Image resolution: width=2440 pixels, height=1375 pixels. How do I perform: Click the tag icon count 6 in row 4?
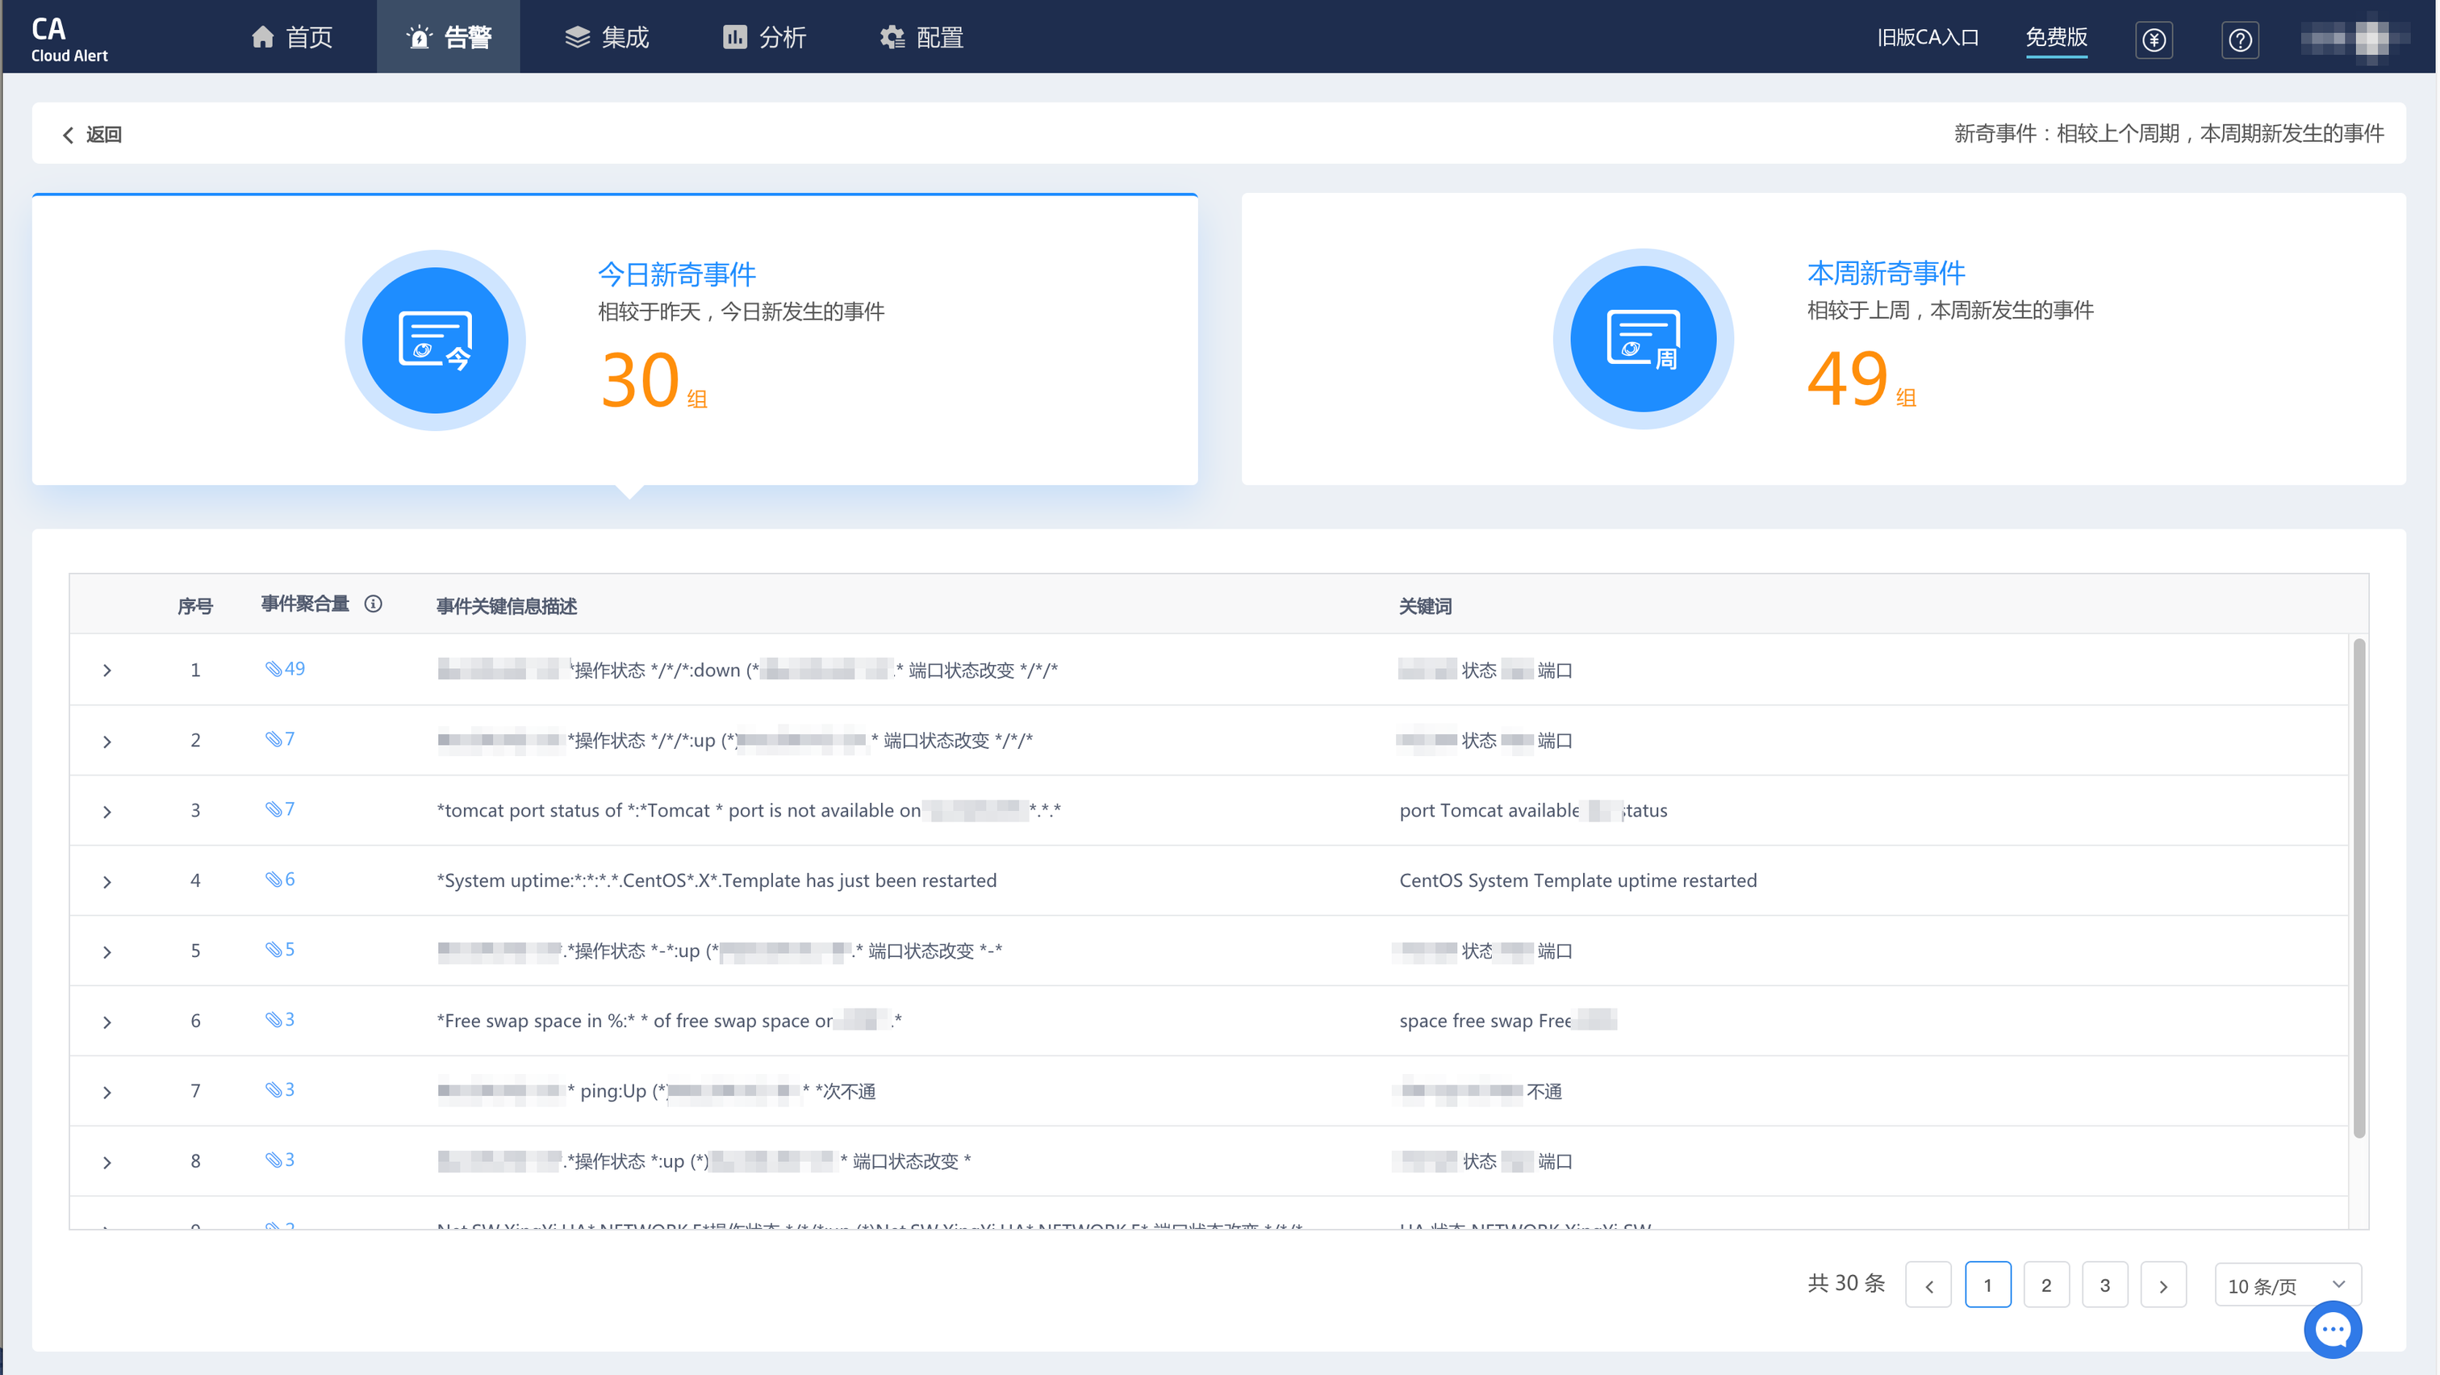pos(280,879)
